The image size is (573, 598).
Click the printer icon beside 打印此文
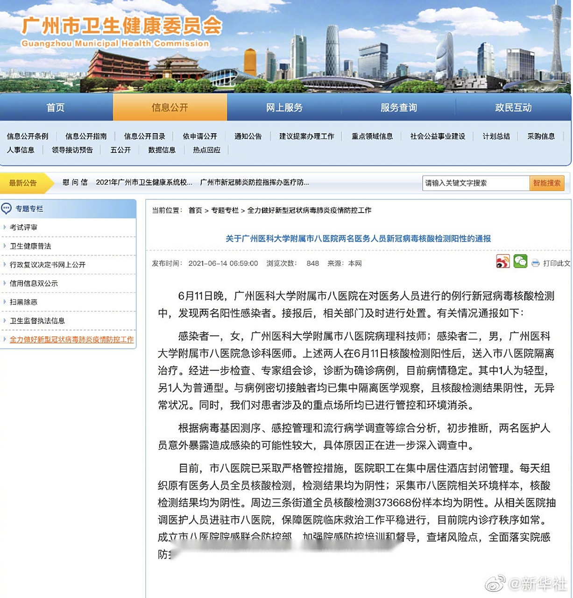point(534,263)
